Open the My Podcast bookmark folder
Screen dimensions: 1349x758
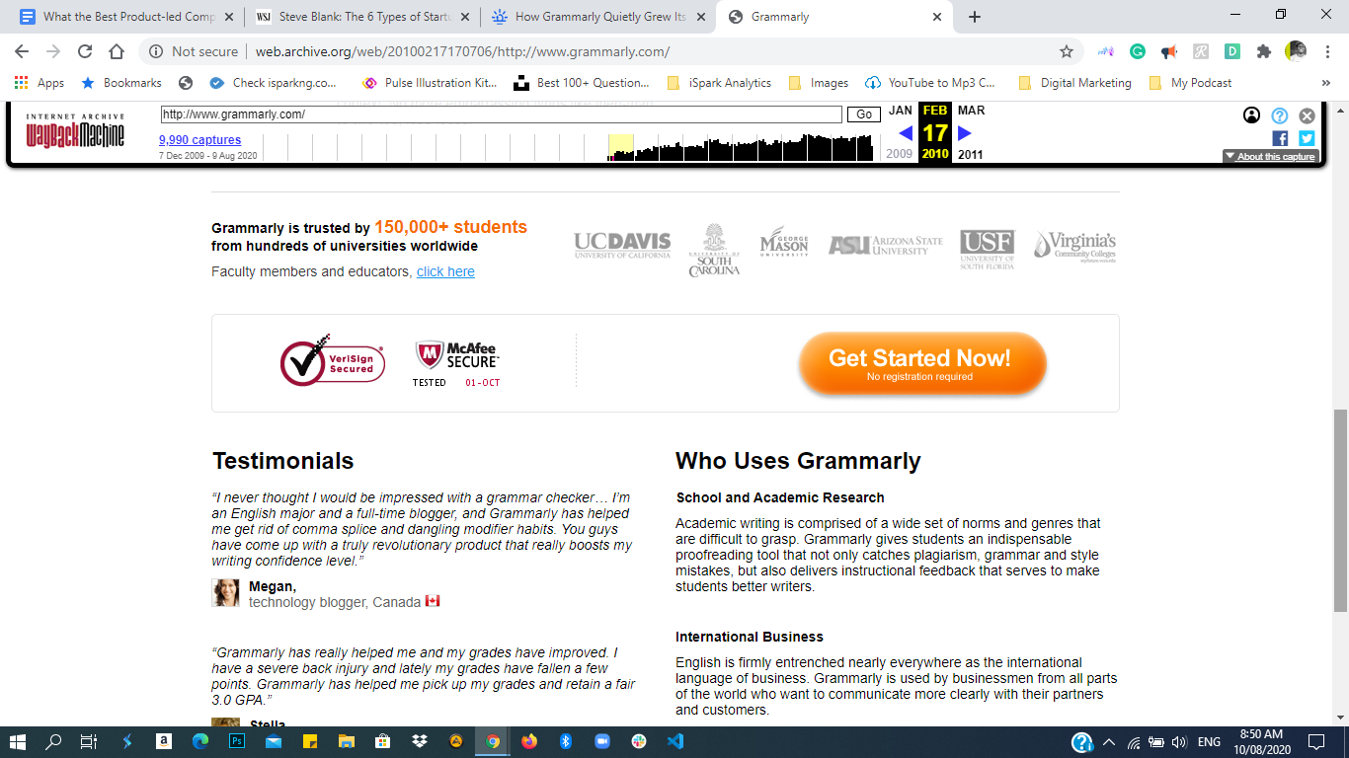(1190, 83)
